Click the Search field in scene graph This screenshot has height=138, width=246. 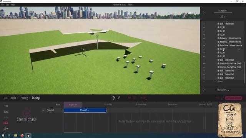point(223,11)
